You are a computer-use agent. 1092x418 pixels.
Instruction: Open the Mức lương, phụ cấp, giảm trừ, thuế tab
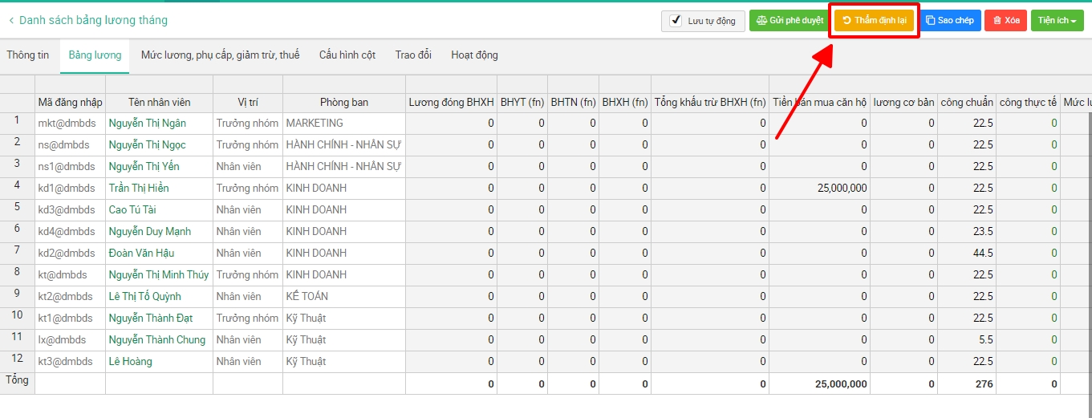point(220,55)
